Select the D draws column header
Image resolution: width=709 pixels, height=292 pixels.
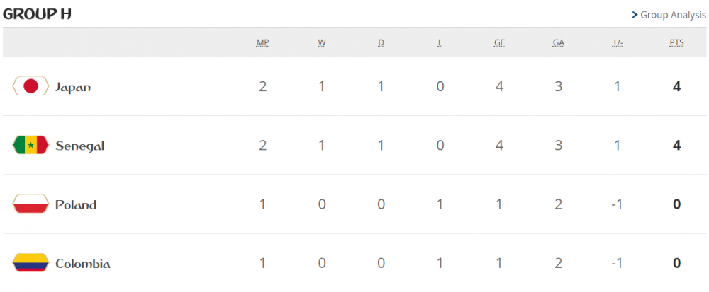[x=381, y=42]
